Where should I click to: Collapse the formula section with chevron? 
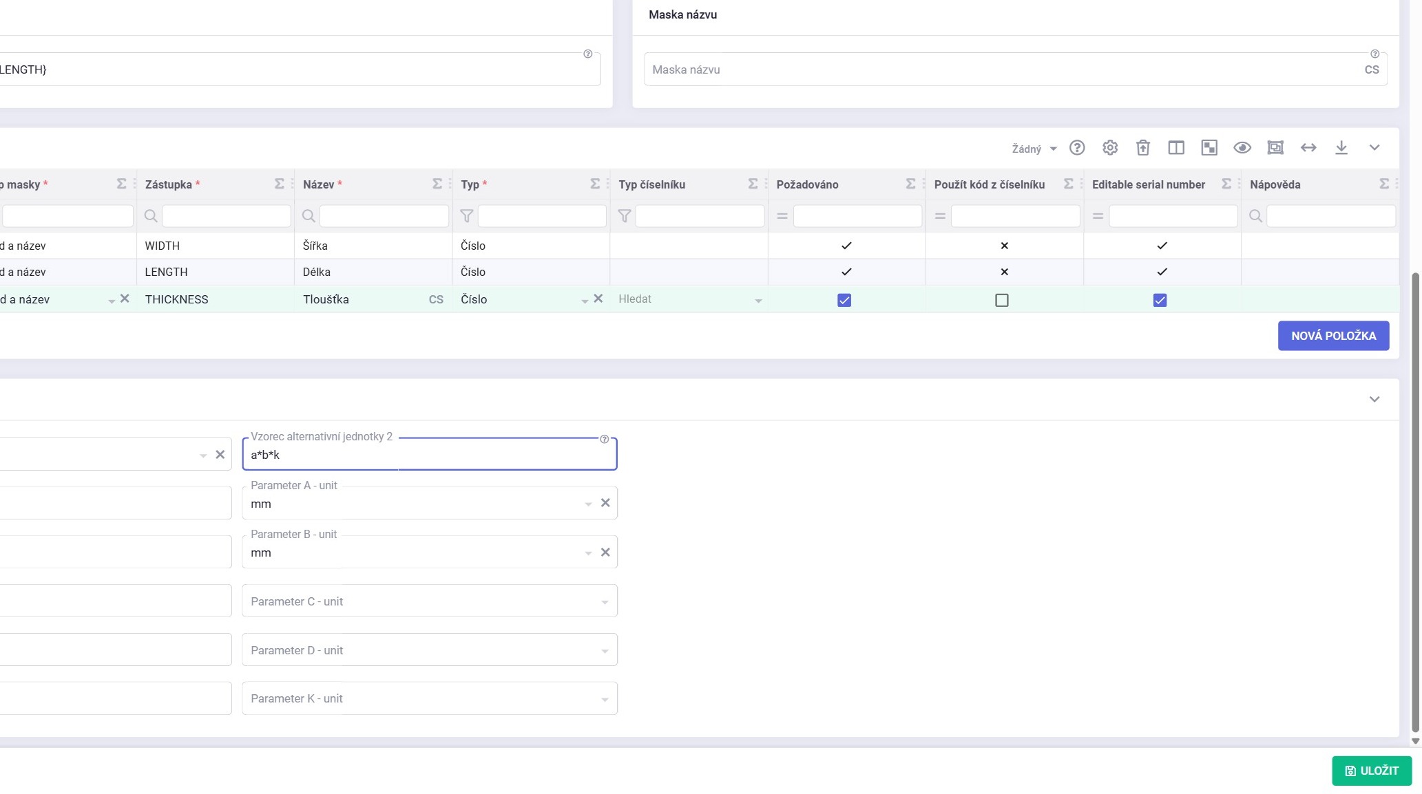(1374, 399)
